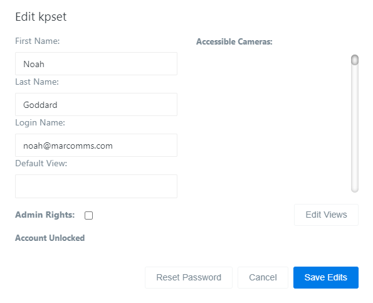Focus the Login Name email field
The height and width of the screenshot is (303, 373).
(96, 145)
